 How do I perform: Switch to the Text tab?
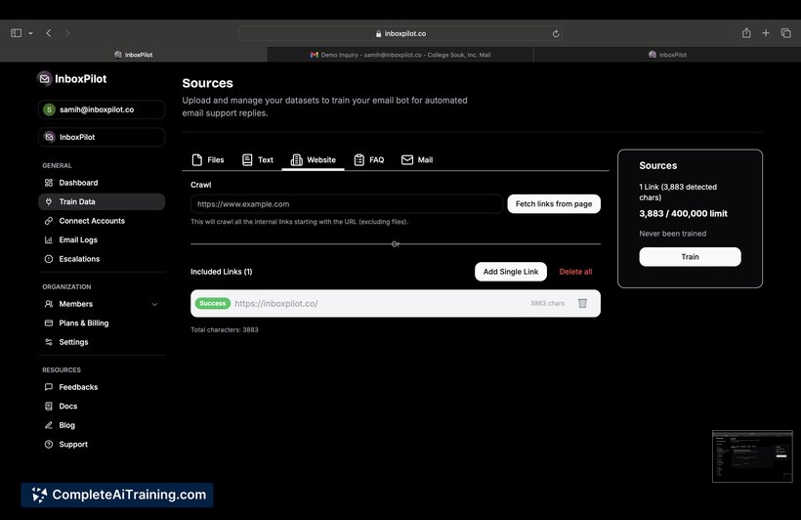[258, 160]
